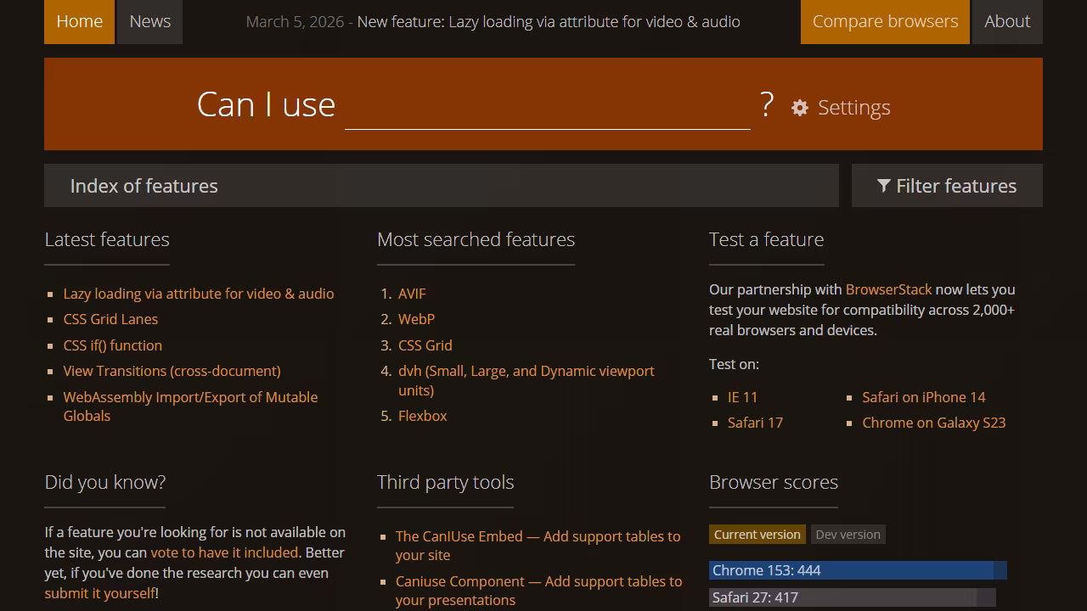Test on IE 11
The height and width of the screenshot is (611, 1087).
coord(742,397)
